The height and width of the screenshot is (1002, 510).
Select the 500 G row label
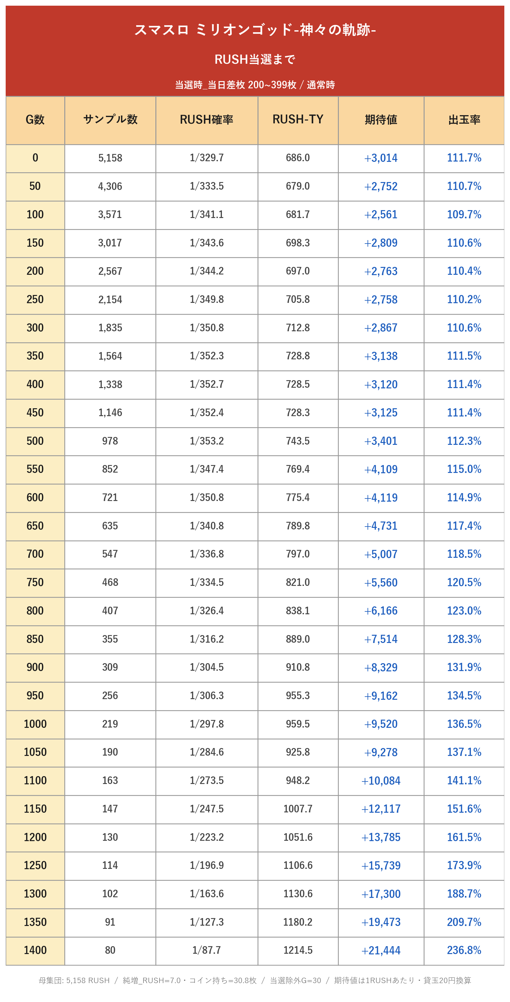click(35, 441)
